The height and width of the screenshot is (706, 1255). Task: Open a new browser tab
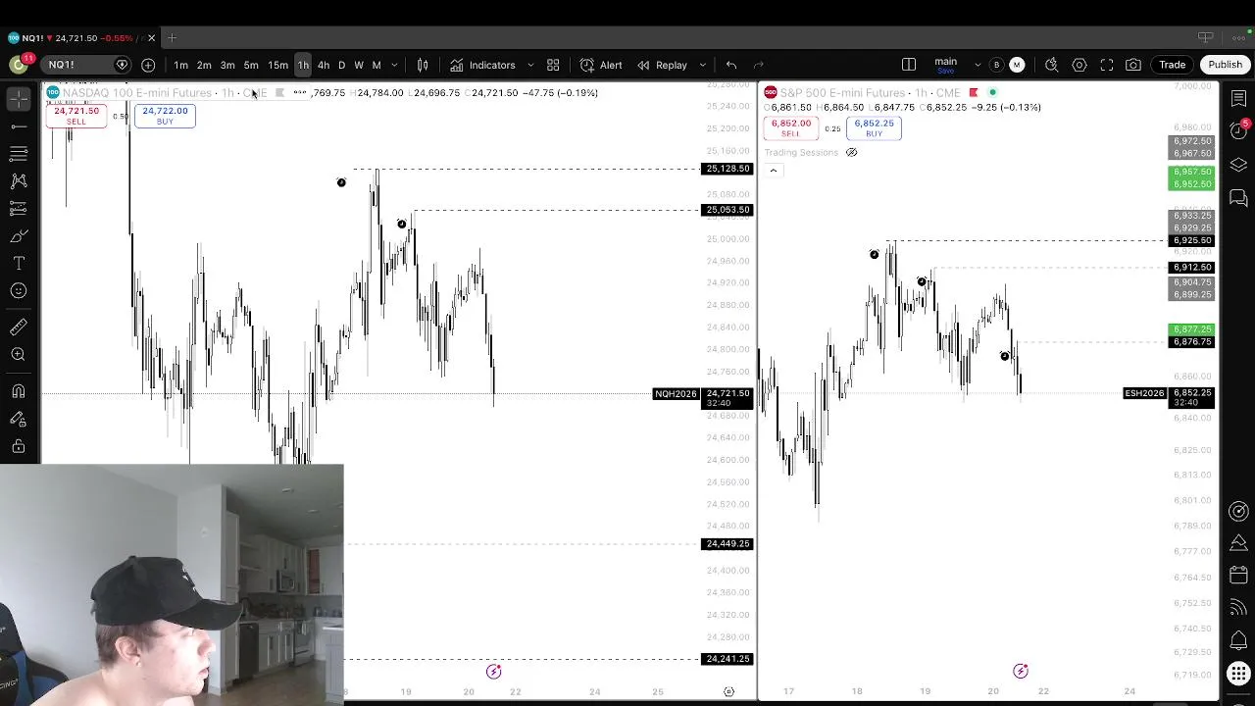click(172, 38)
